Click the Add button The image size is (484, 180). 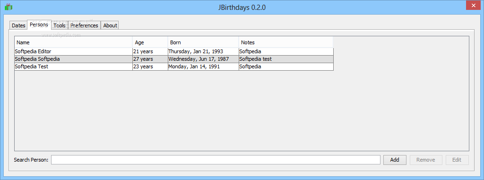pyautogui.click(x=395, y=160)
